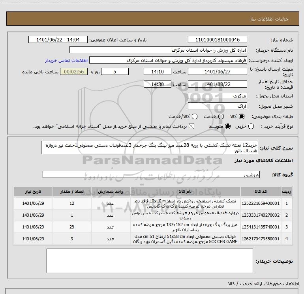Click the SOCCER GAME foosball item name

pos(185,239)
